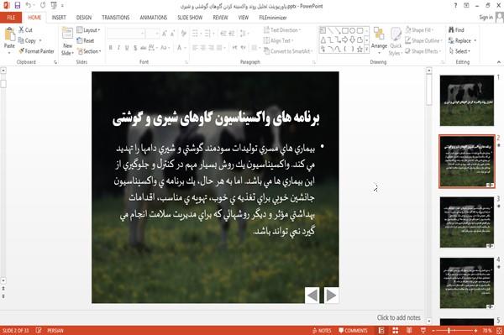This screenshot has height=335, width=504.
Task: Click the New Slide icon
Action: pyautogui.click(x=67, y=34)
